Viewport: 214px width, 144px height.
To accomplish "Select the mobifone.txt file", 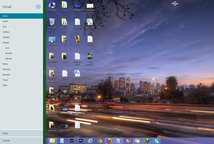I will [77, 109].
